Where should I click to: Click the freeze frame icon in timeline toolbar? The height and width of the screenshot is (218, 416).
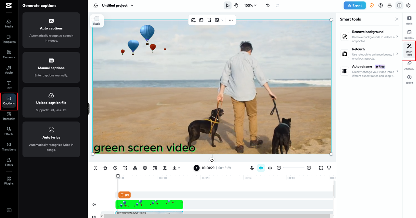(x=145, y=168)
